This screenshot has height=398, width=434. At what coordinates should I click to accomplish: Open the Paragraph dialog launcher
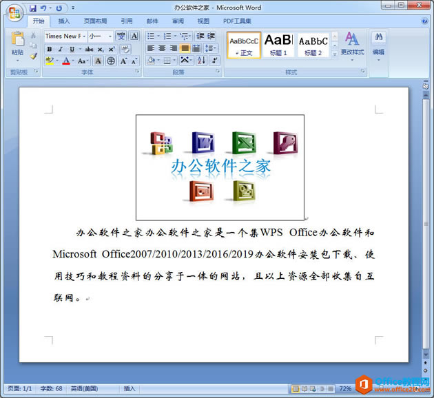pyautogui.click(x=218, y=72)
